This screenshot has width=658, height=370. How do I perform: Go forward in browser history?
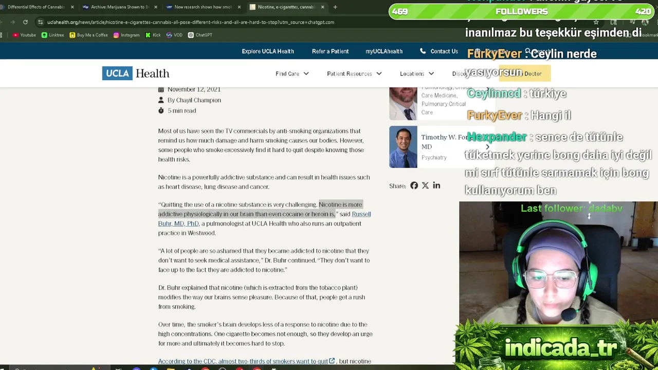click(x=13, y=22)
